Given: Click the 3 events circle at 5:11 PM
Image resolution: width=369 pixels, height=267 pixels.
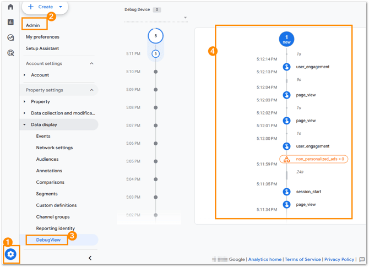Looking at the screenshot, I should pos(155,54).
